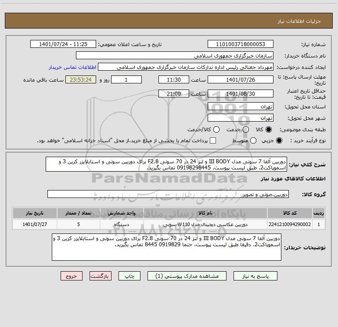Select the جزیی purchase type radio
The height and width of the screenshot is (327, 338).
279,140
